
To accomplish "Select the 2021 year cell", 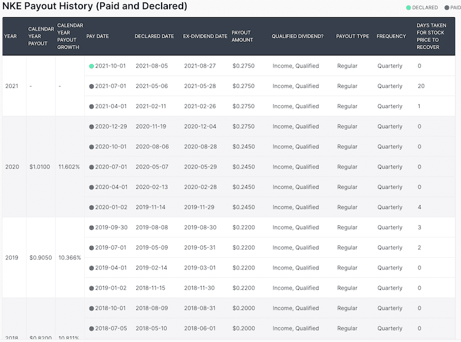I will pyautogui.click(x=12, y=86).
